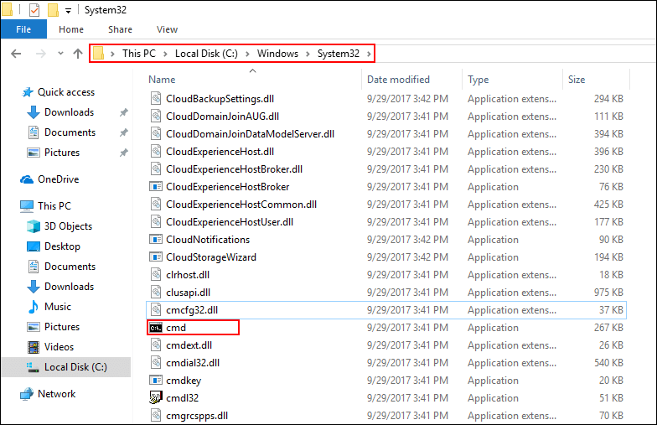The height and width of the screenshot is (425, 657).
Task: Sort by Date modified column header
Action: 398,80
